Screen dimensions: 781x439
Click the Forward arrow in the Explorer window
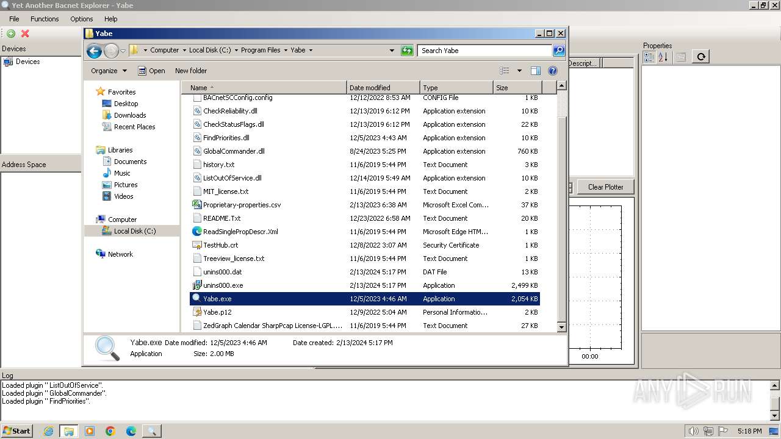[x=111, y=51]
